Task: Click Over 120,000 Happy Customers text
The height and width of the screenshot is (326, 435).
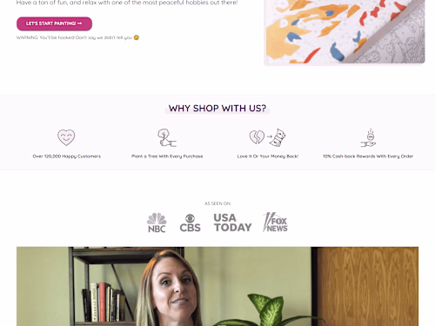Action: click(67, 156)
